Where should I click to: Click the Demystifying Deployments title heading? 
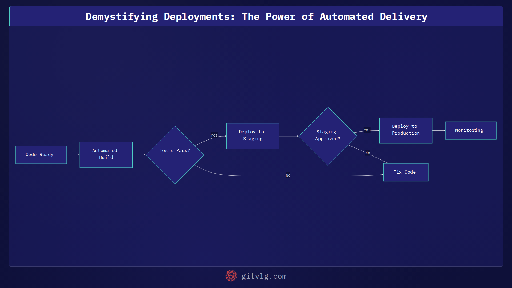coord(257,17)
